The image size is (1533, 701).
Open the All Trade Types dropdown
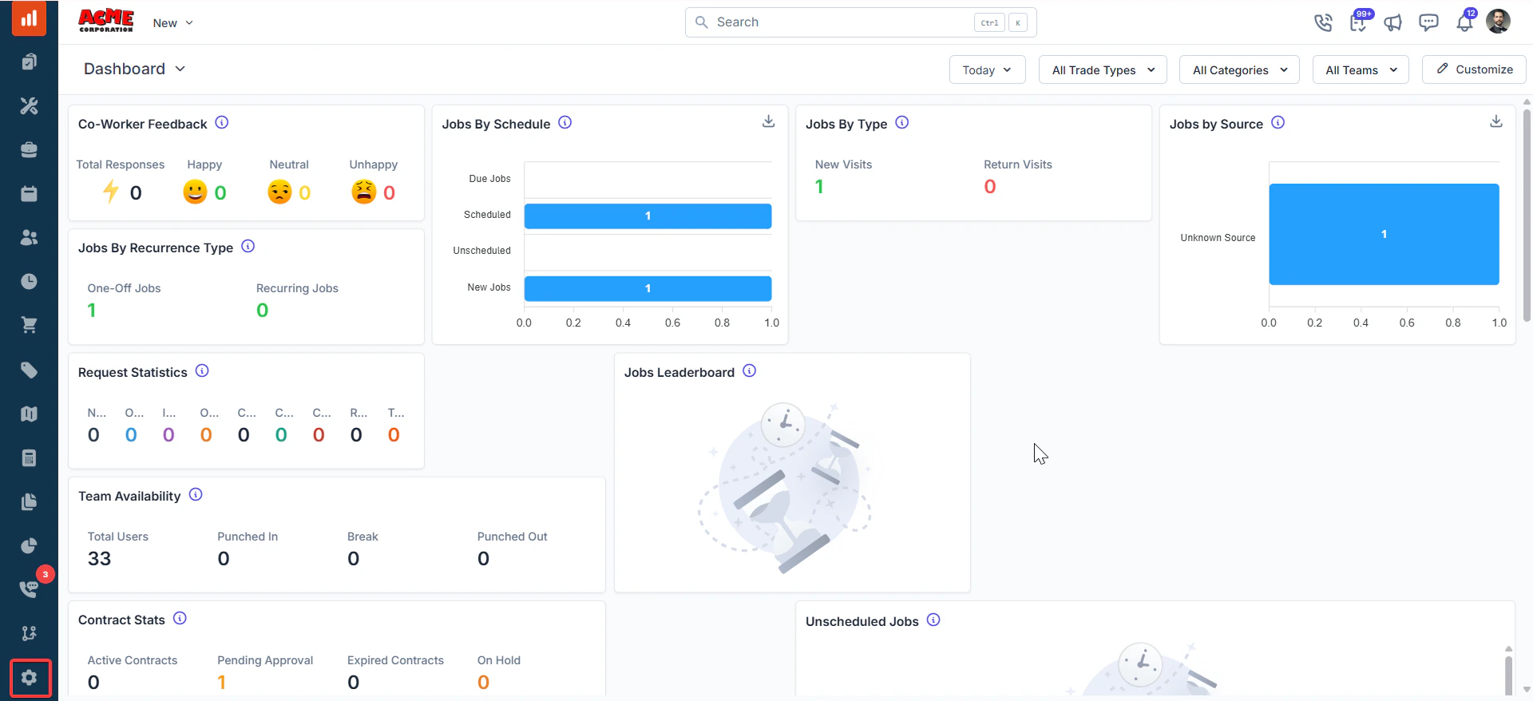1103,69
